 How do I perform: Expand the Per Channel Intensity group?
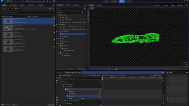(66, 101)
